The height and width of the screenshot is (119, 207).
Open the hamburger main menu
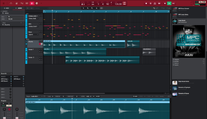point(4,3)
